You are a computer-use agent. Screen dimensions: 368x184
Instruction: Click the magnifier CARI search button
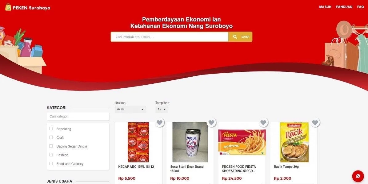pyautogui.click(x=240, y=37)
